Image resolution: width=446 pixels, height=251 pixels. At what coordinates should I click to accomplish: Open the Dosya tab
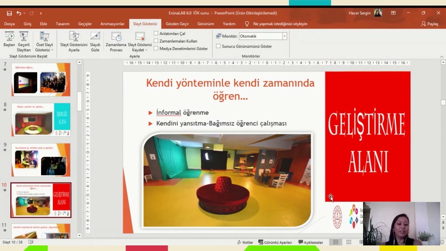[x=9, y=24]
